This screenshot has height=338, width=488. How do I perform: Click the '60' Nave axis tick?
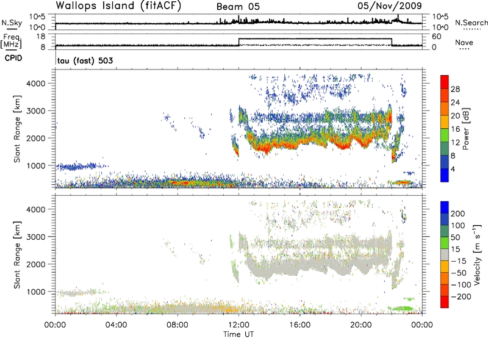point(436,37)
